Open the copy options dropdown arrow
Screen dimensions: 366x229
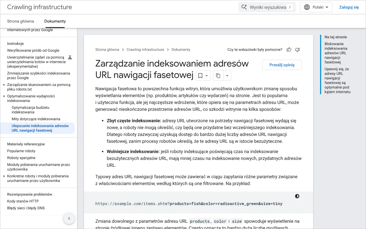pyautogui.click(x=227, y=76)
